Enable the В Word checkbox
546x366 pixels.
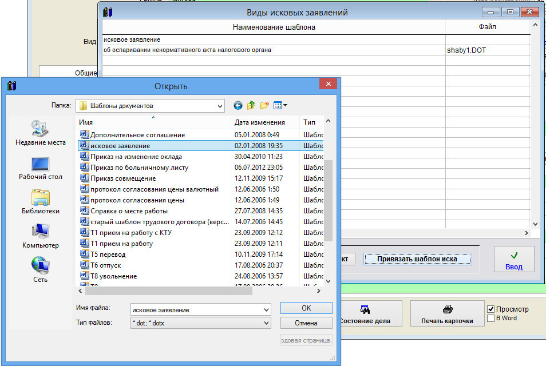[x=490, y=318]
